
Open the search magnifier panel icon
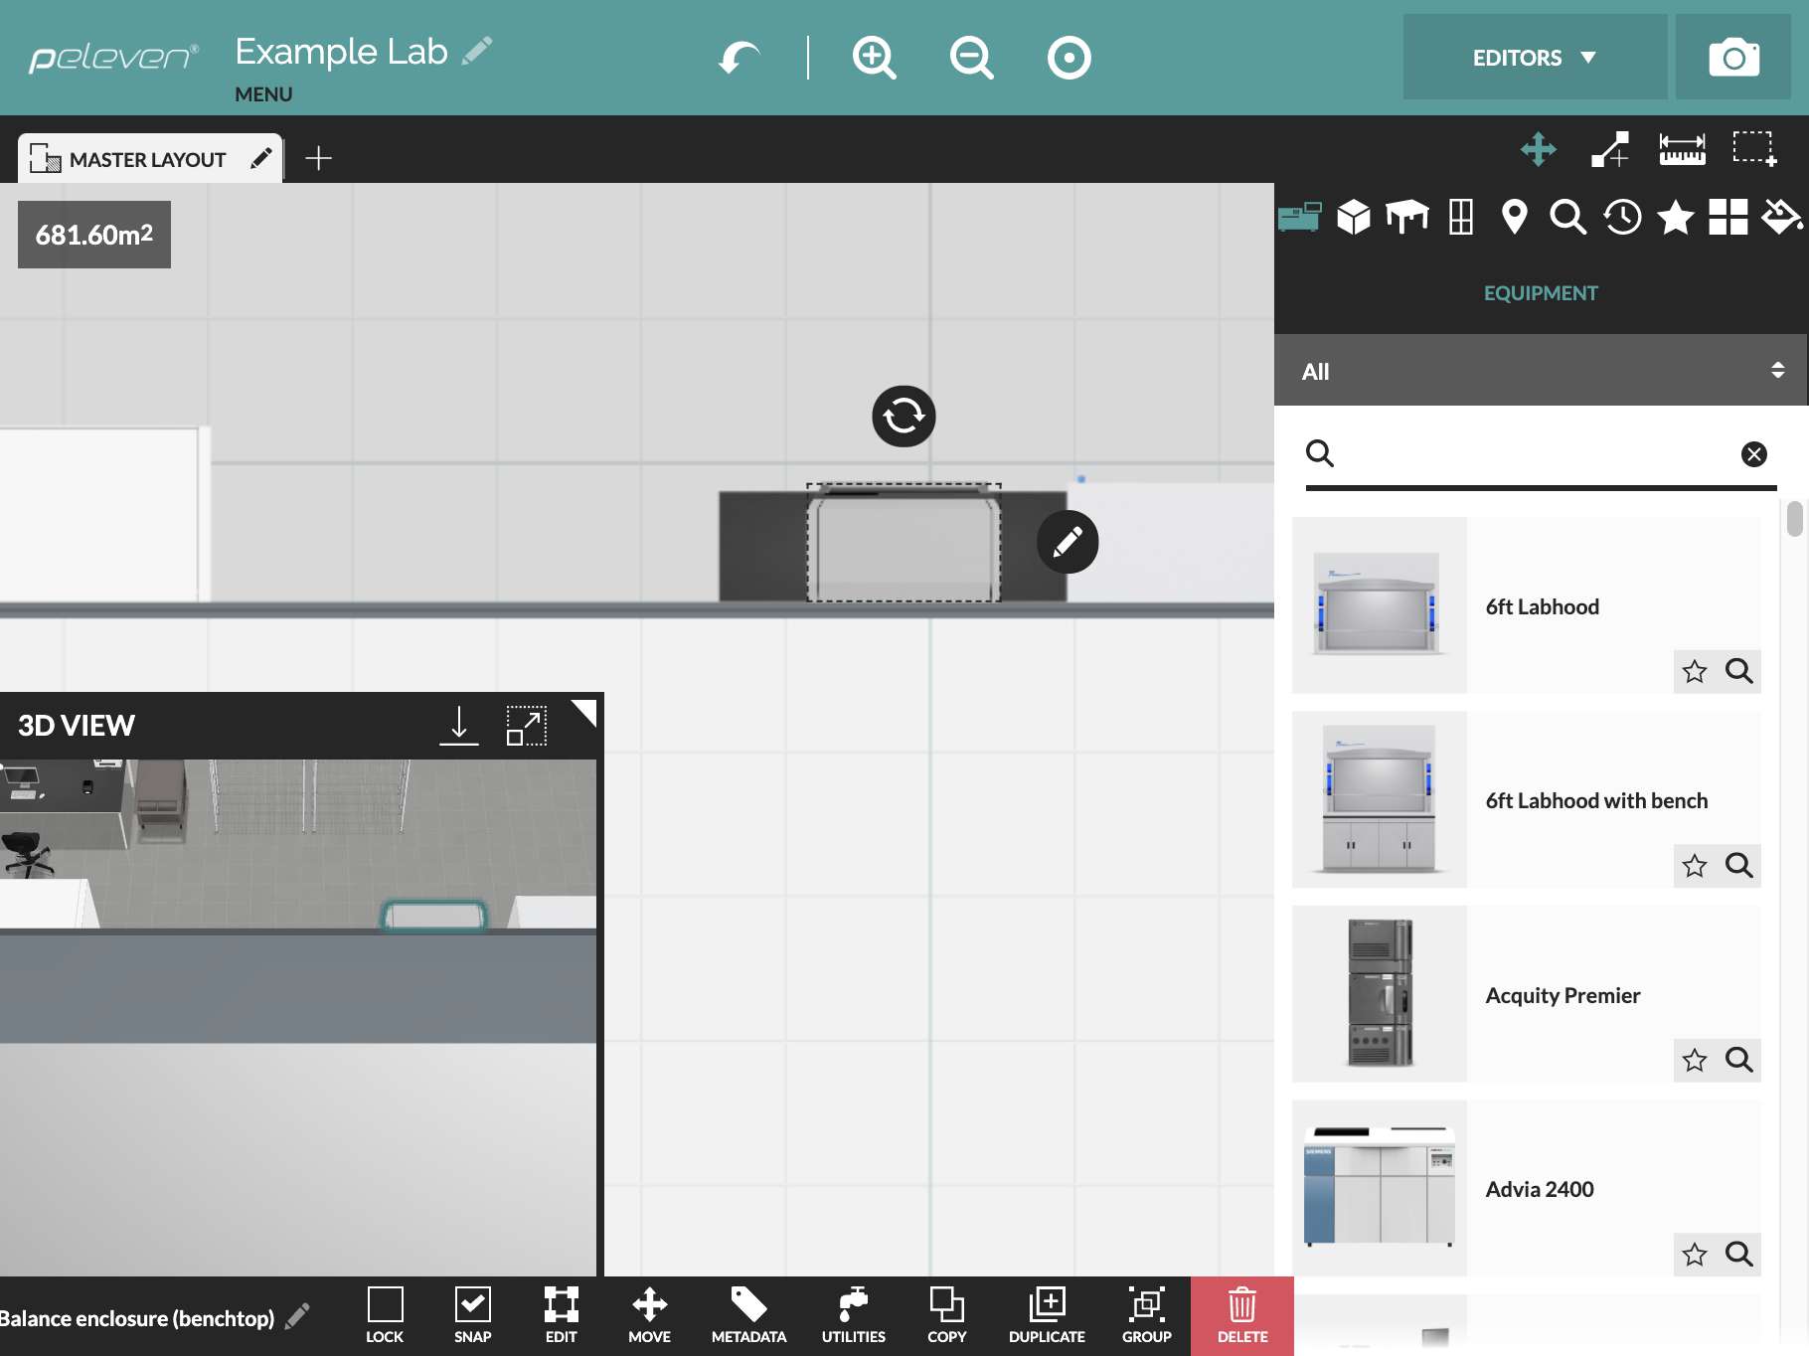click(1568, 216)
